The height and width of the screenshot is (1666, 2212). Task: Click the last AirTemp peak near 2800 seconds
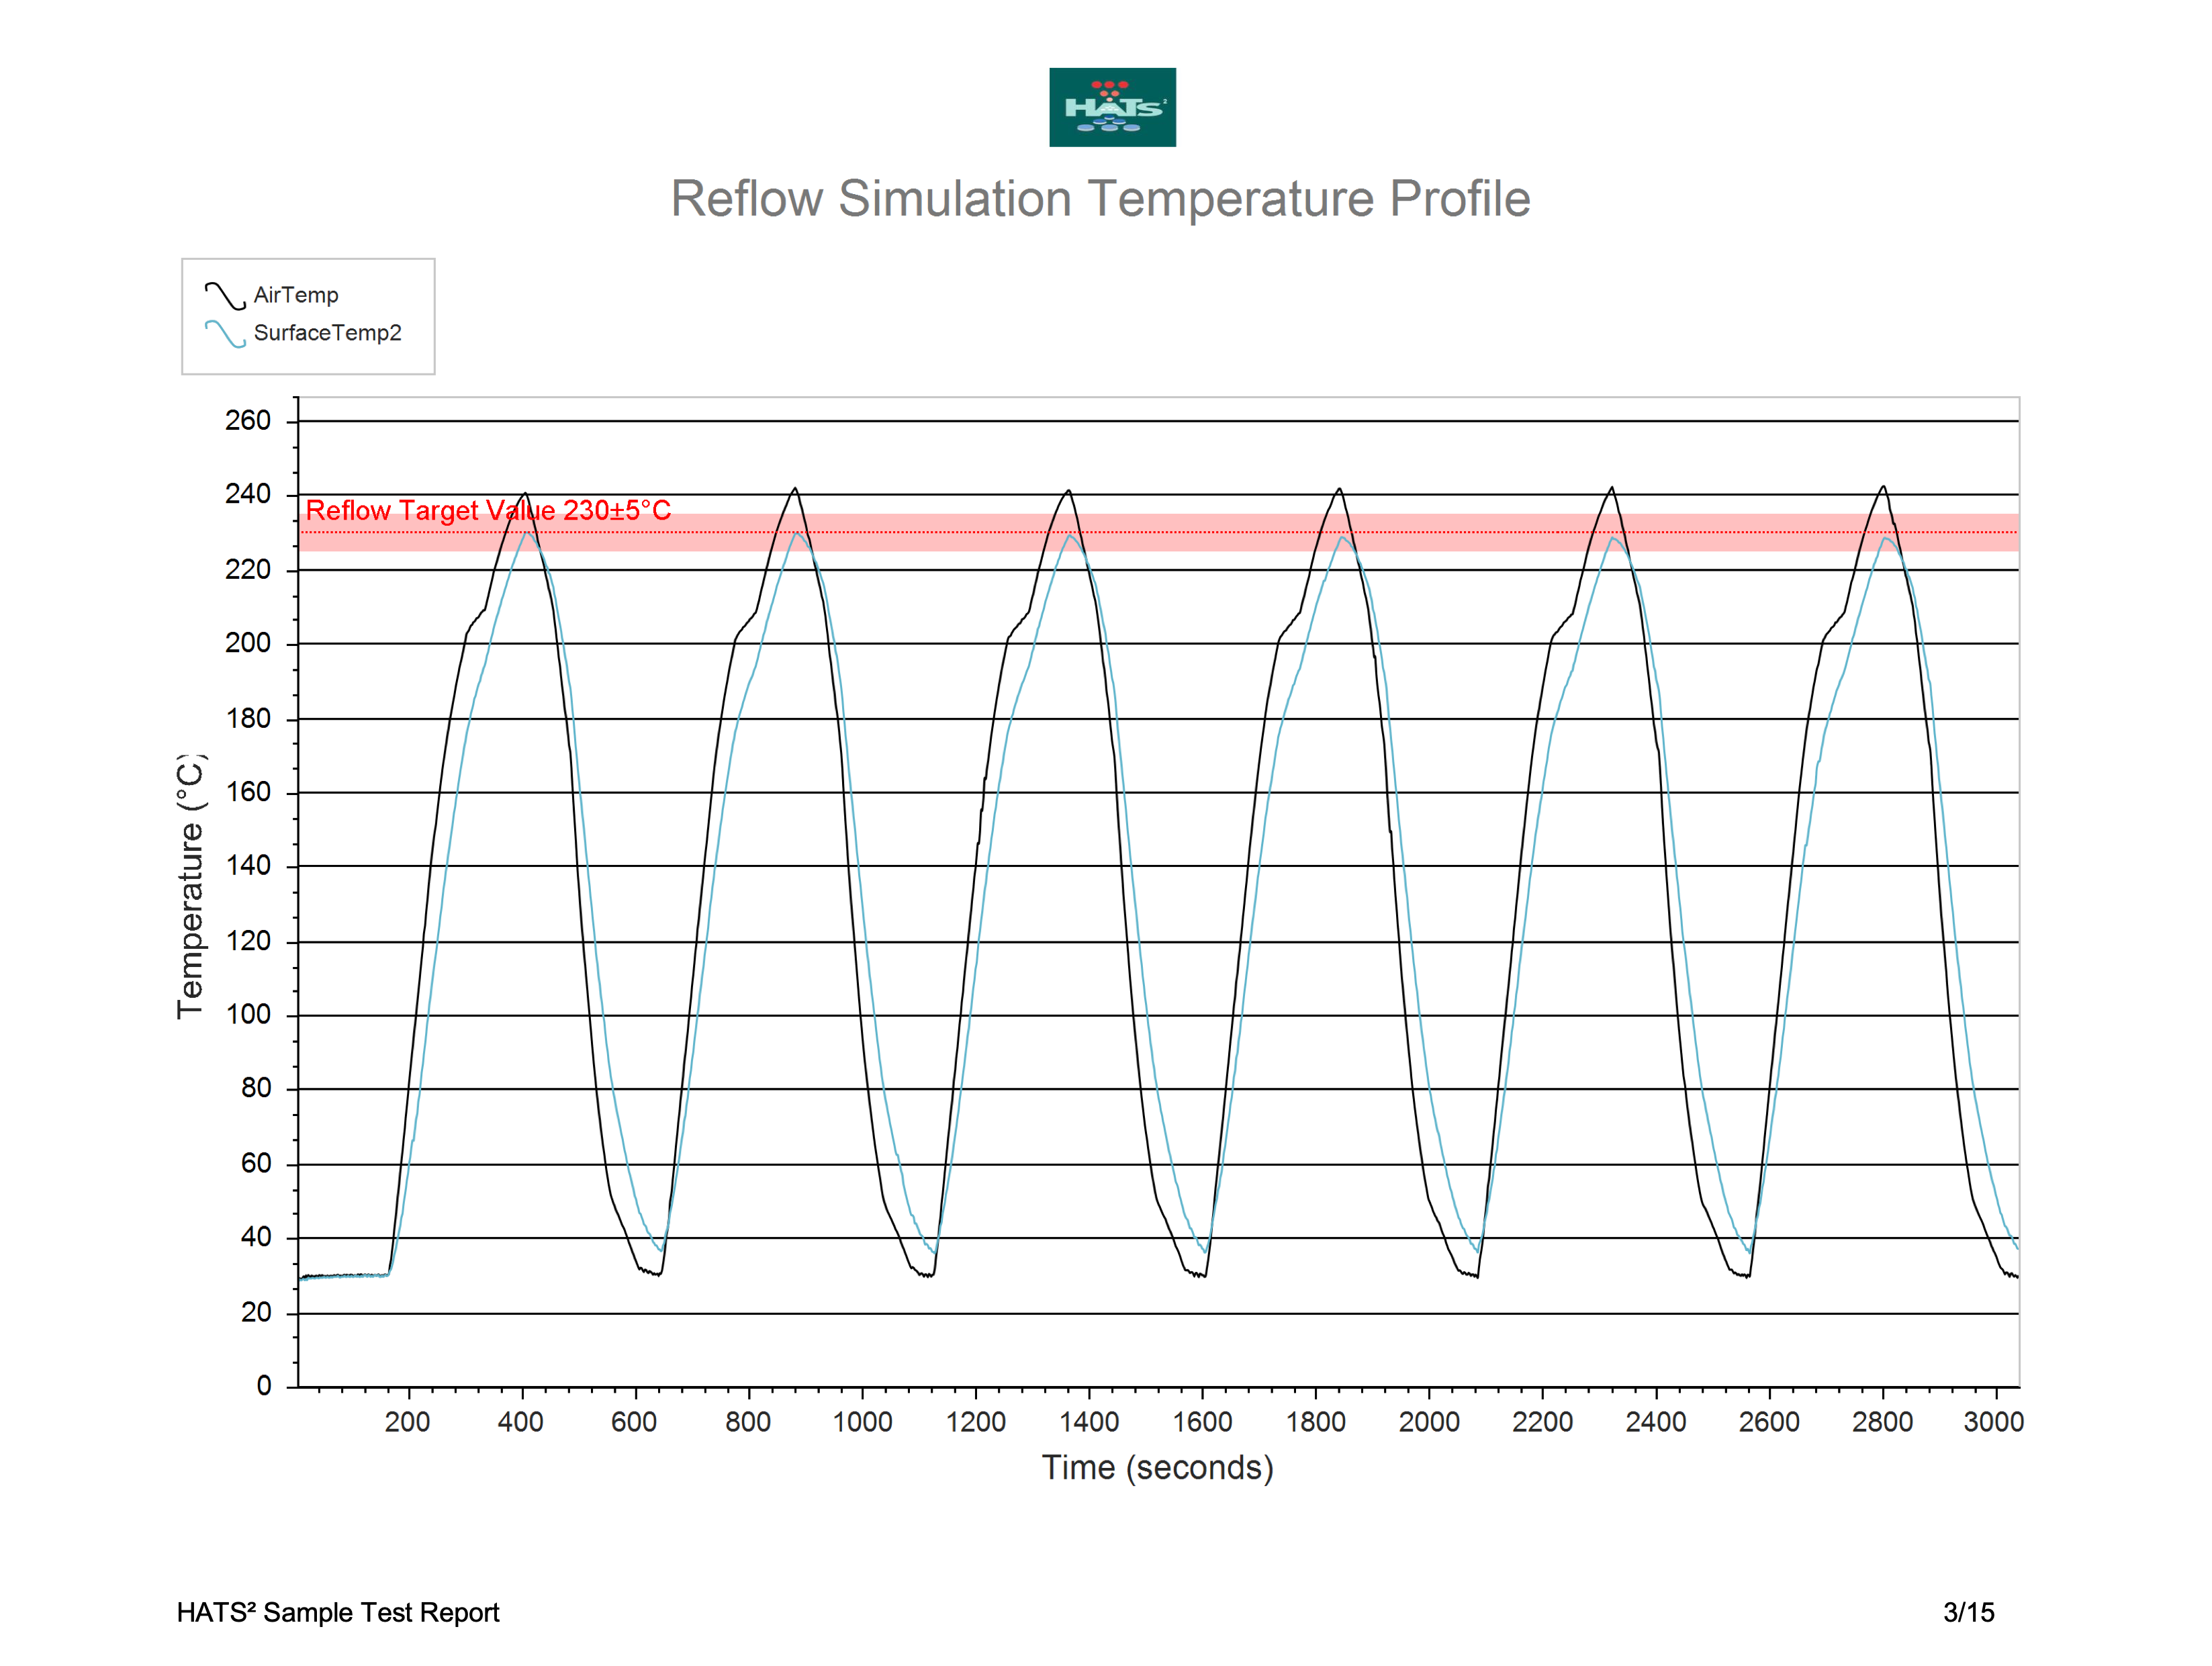1883,488
